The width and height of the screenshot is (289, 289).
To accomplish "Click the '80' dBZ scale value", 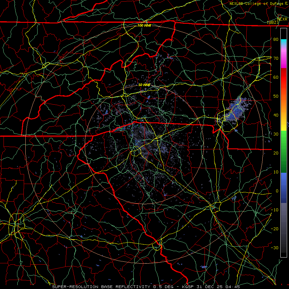I will tap(276, 39).
